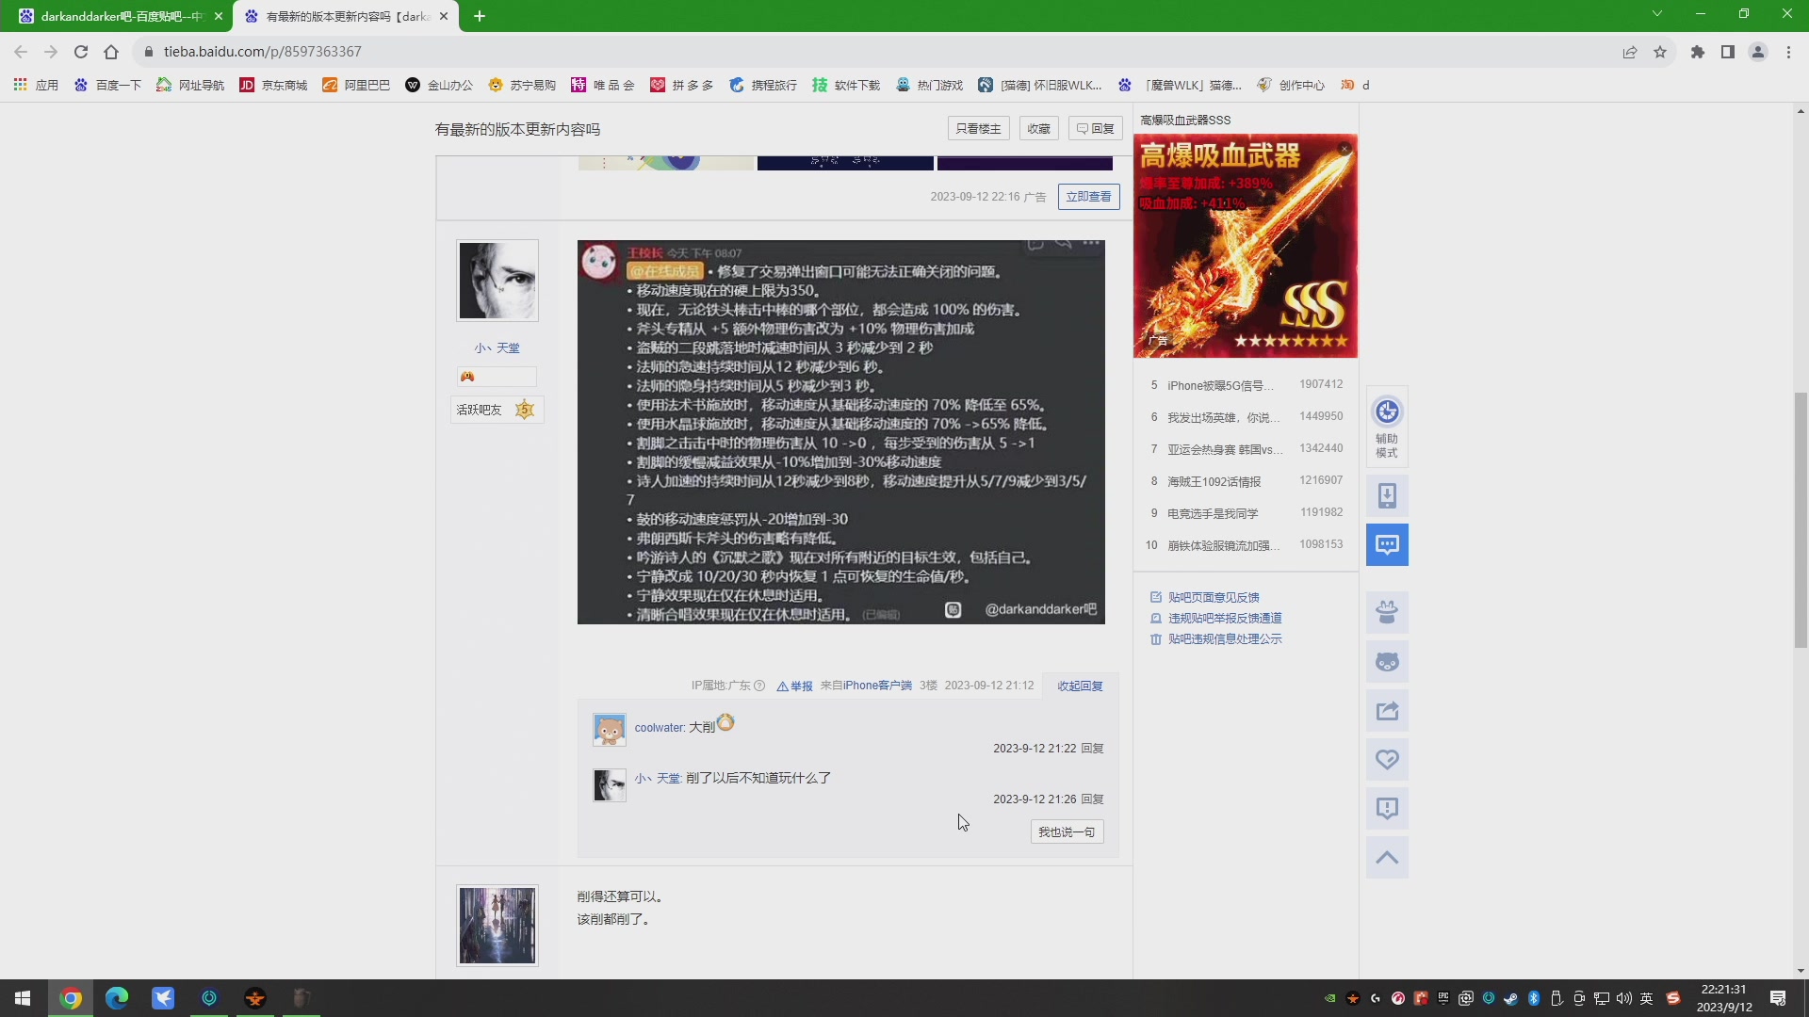Switch to the darkanddarker吧 tab
Screen dimensions: 1809x1017
(x=120, y=16)
